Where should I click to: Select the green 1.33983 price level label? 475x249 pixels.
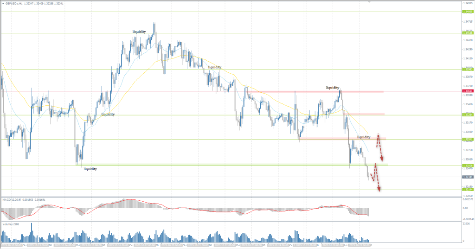tap(467, 70)
